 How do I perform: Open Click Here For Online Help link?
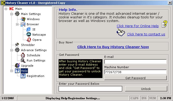(138, 26)
